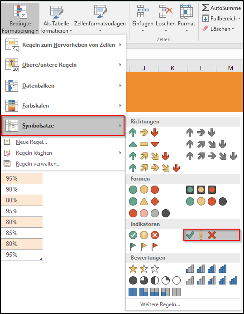This screenshot has height=314, width=244.
Task: Select the five gray arrows icon set
Action: [x=211, y=156]
